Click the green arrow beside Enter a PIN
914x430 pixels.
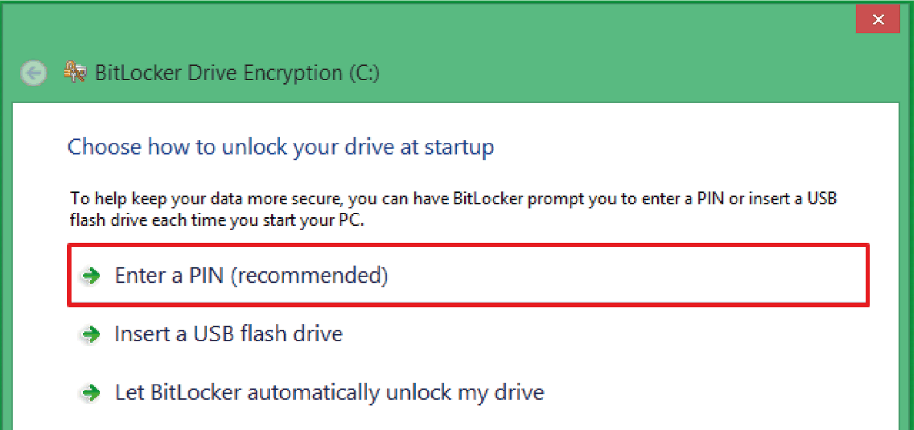point(91,276)
